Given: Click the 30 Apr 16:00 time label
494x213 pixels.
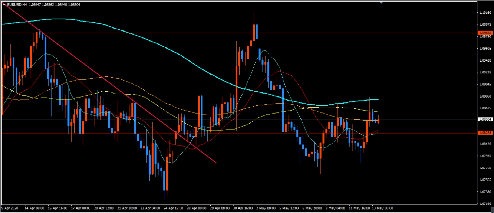Looking at the screenshot, I should coord(243,208).
